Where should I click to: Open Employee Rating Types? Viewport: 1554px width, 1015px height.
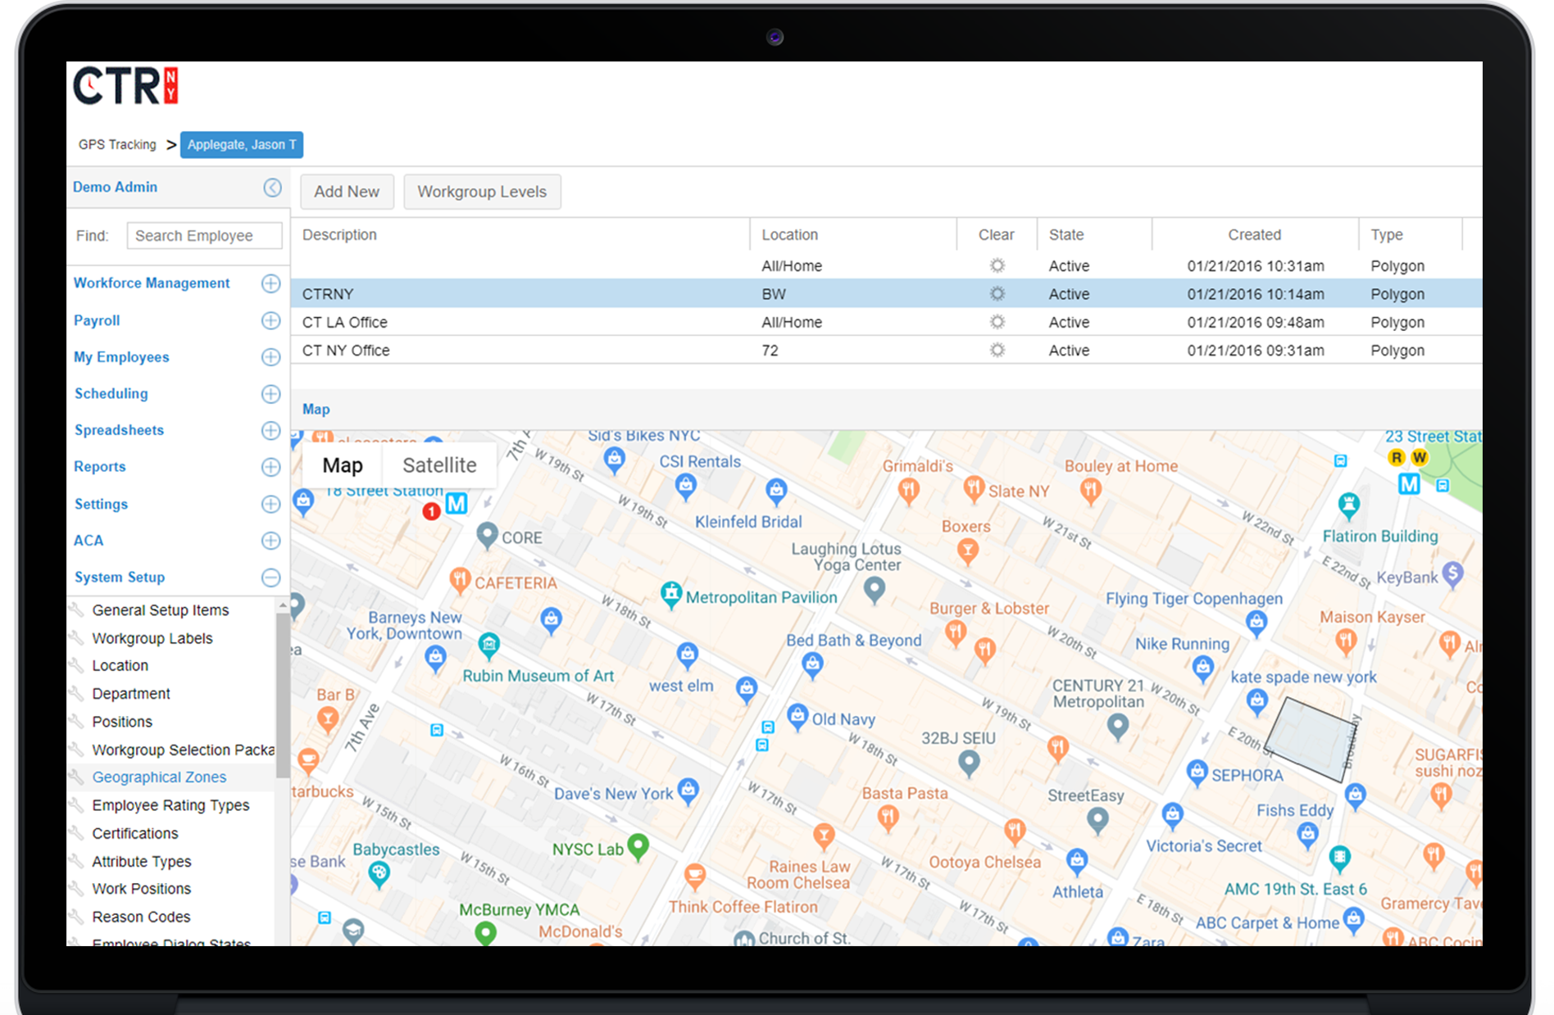pyautogui.click(x=170, y=805)
